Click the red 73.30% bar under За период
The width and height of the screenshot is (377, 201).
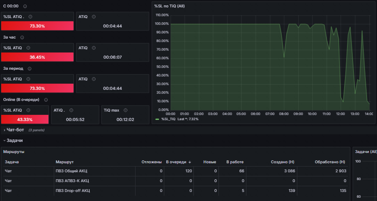pyautogui.click(x=37, y=88)
